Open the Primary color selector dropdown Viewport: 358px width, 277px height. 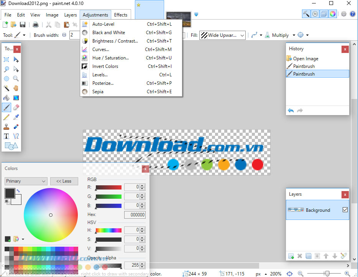click(26, 181)
